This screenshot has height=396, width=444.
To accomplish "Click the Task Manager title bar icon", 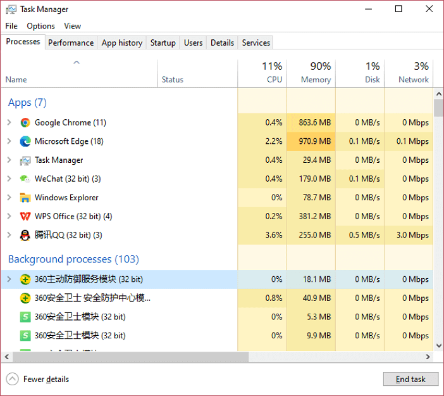I will (x=11, y=10).
